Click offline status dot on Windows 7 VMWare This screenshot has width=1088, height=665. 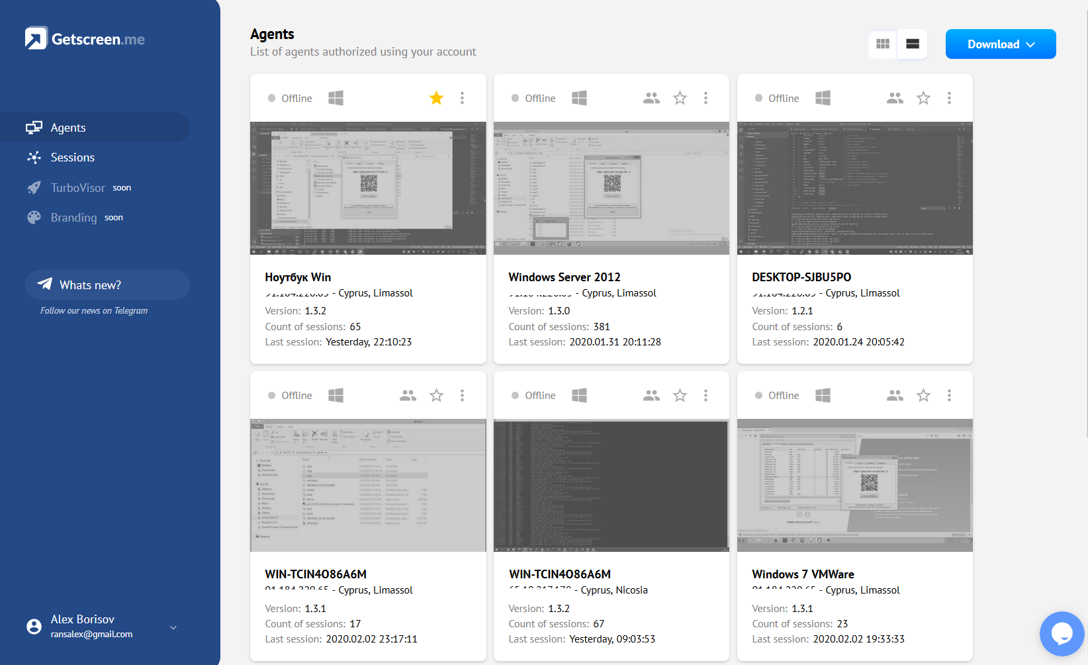pos(758,395)
